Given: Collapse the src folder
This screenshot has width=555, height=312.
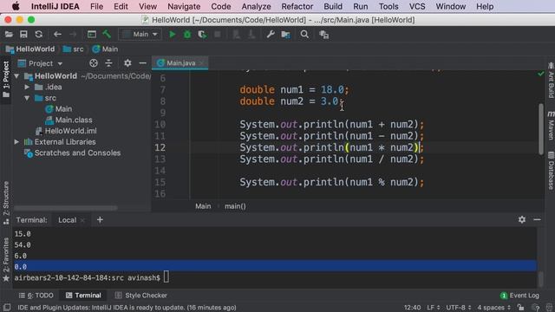Looking at the screenshot, I should pyautogui.click(x=27, y=98).
